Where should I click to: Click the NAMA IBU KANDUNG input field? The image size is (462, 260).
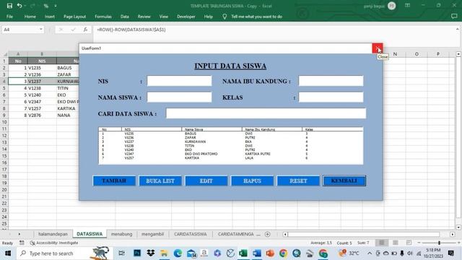point(331,81)
